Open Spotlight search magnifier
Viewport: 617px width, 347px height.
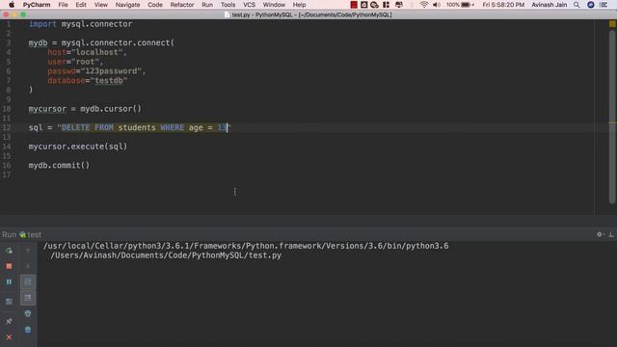[x=577, y=5]
